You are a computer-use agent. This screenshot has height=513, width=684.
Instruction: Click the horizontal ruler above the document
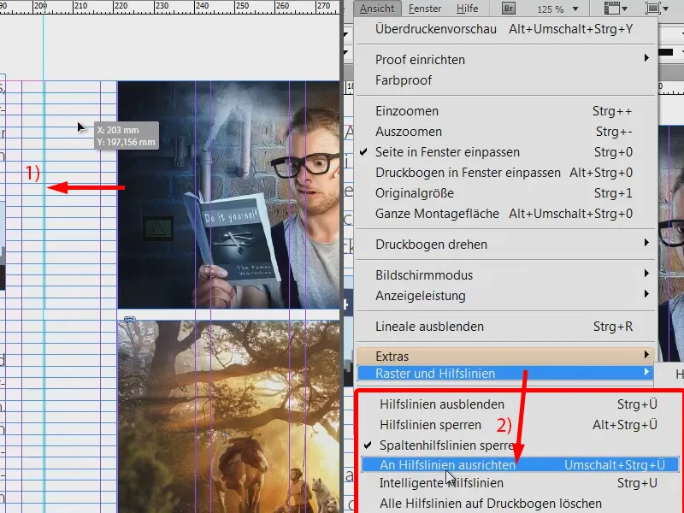171,7
